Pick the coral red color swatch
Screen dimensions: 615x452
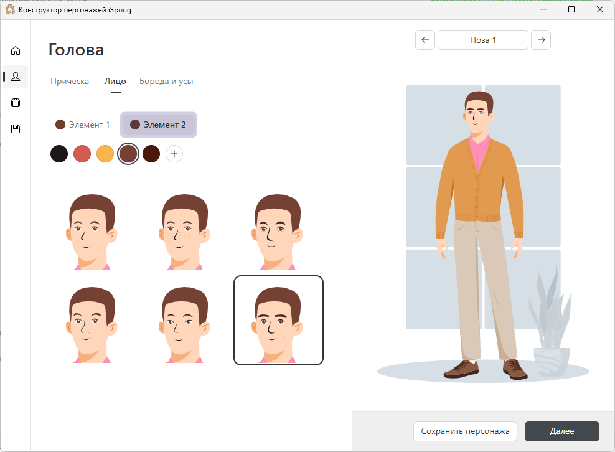tap(82, 154)
